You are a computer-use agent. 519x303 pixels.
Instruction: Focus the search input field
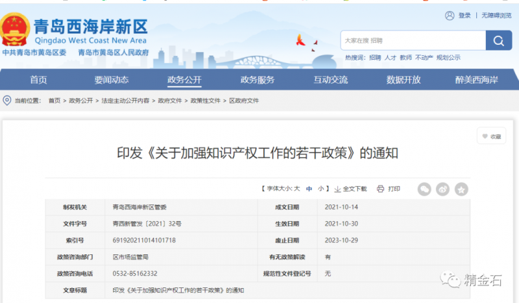[413, 40]
